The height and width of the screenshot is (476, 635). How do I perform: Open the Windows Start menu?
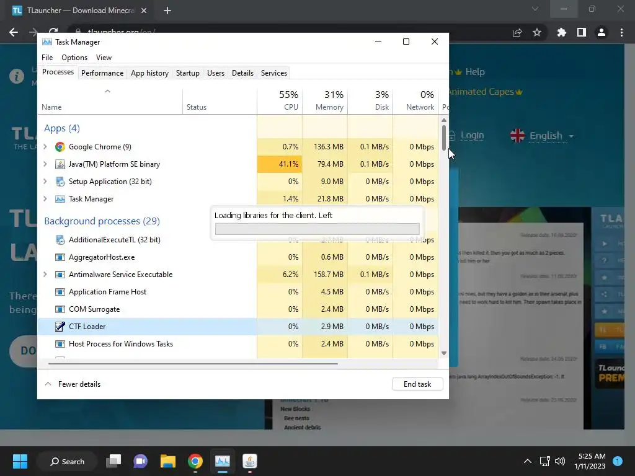click(x=20, y=461)
